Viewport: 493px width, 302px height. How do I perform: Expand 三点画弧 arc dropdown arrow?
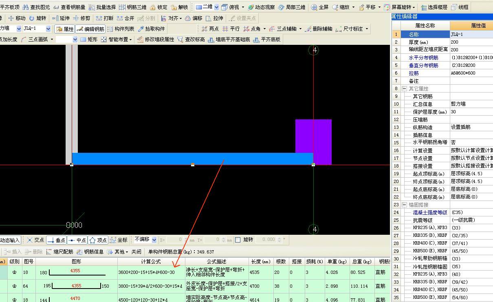click(52, 40)
